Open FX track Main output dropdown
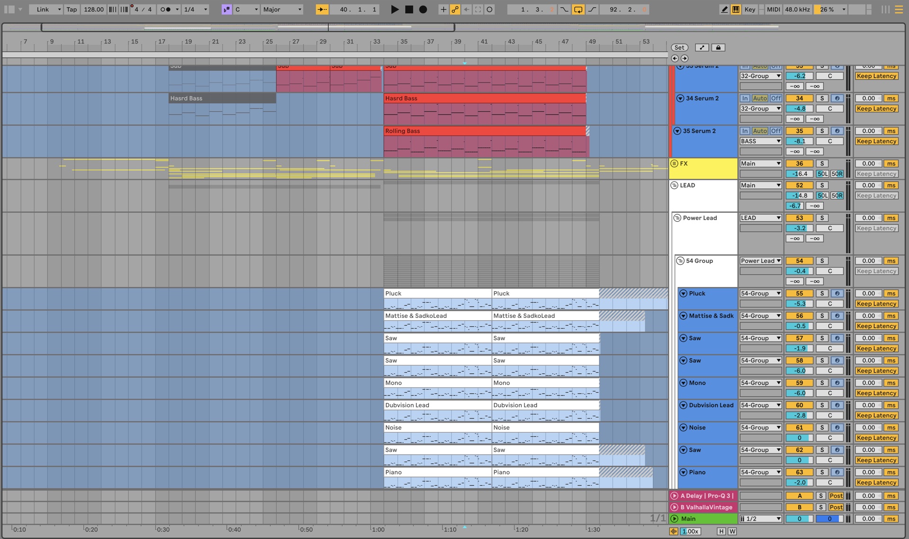This screenshot has width=909, height=539. pyautogui.click(x=761, y=163)
